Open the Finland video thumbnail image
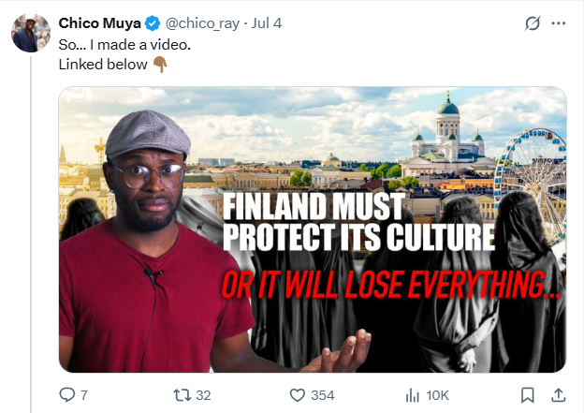This screenshot has width=584, height=413. (x=312, y=229)
